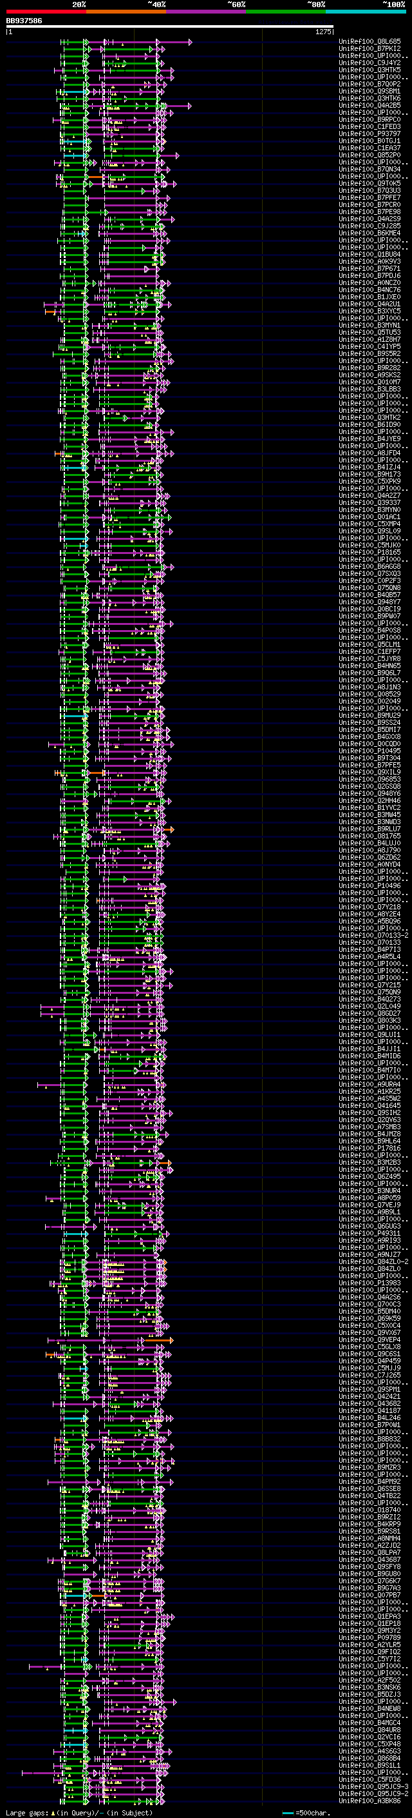412x1818 pixels.
Task: Choose hit UniRef100_B9G7A3
Action: (x=370, y=1587)
